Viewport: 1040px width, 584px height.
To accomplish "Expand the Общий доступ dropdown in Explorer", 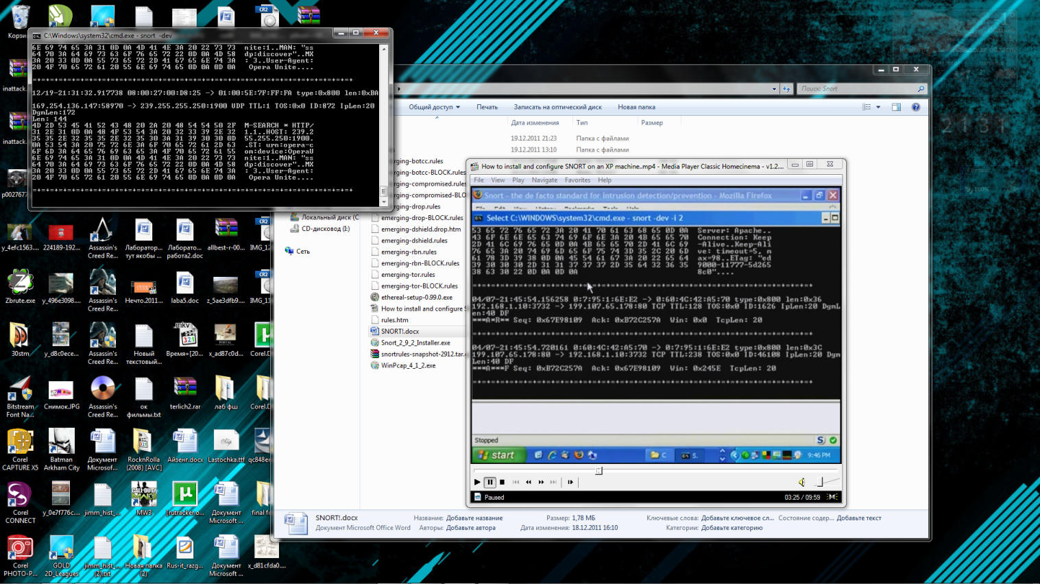I will [x=434, y=107].
